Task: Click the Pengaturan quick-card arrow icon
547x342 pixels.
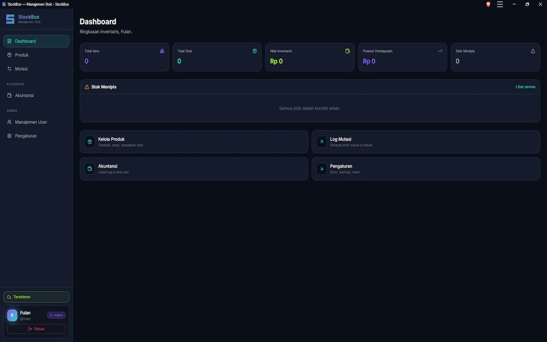Action: pos(322,168)
